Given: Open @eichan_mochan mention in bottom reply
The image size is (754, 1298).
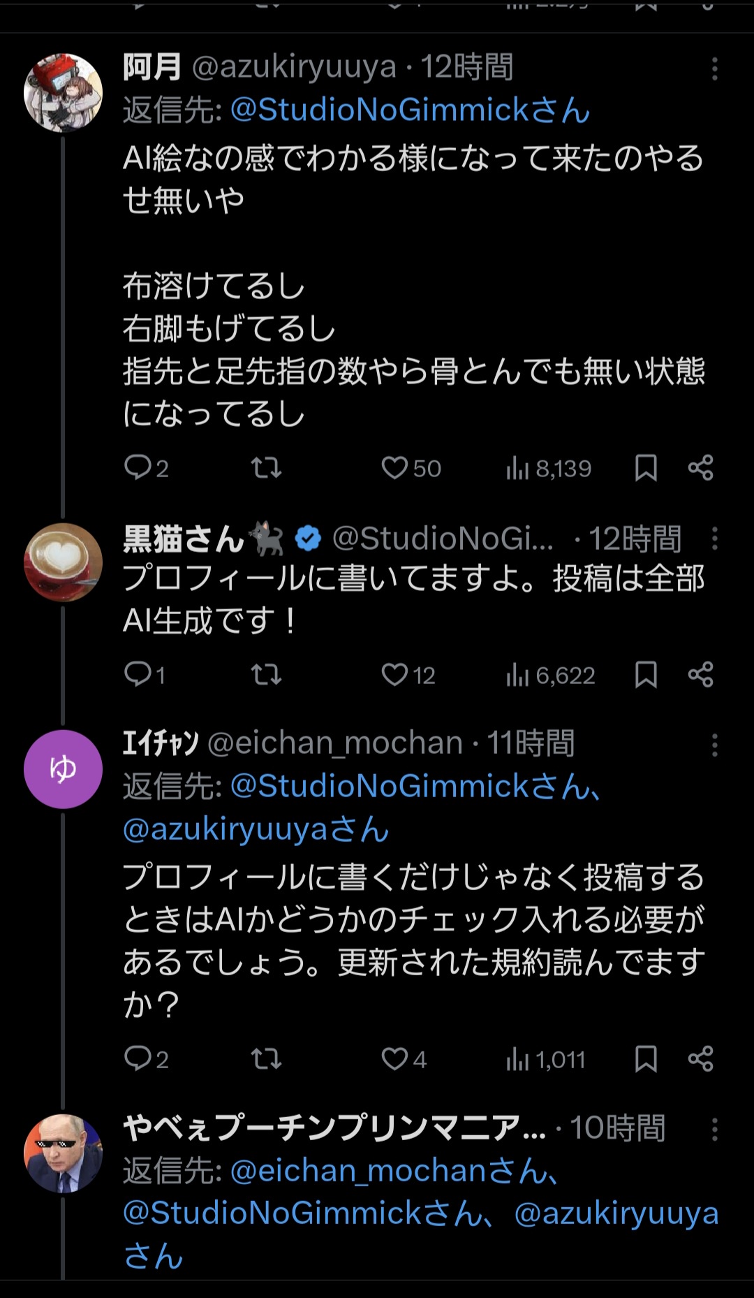Looking at the screenshot, I should pyautogui.click(x=394, y=1171).
